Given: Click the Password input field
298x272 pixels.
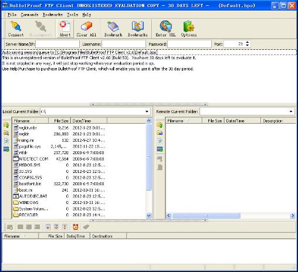Looking at the screenshot, I should 189,44.
